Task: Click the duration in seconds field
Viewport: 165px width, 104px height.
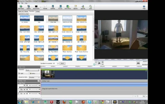Action: point(55,63)
